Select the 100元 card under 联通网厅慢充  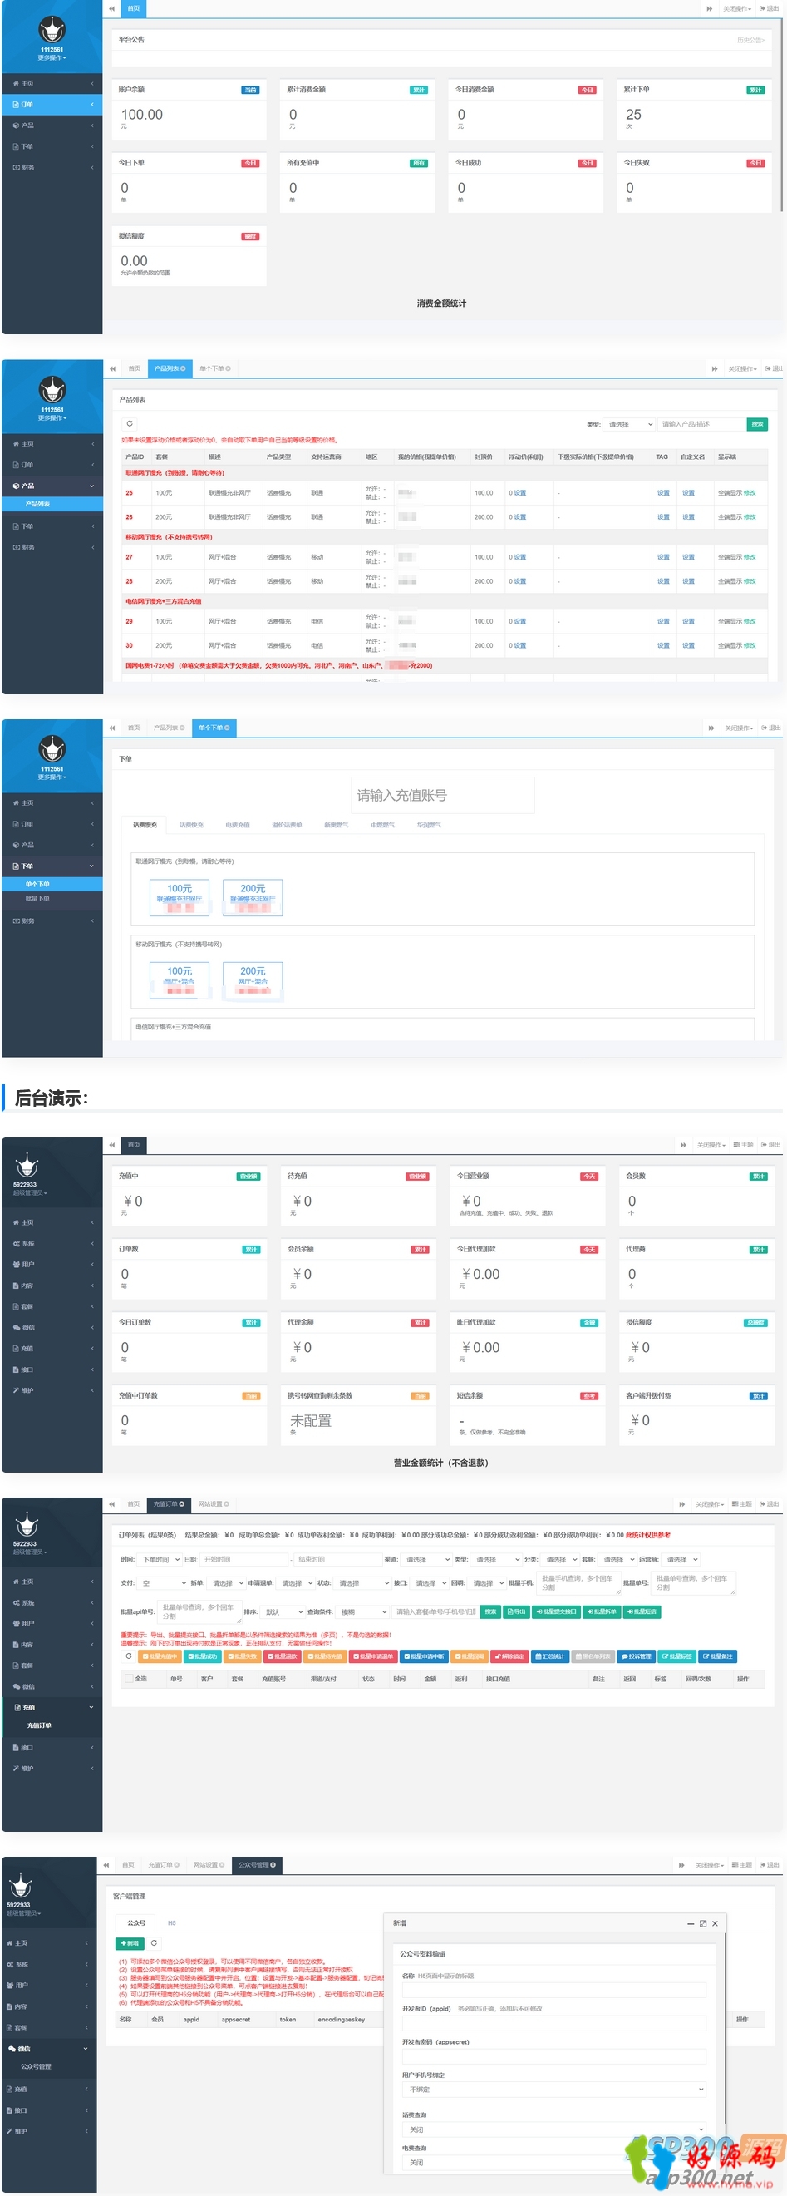(x=180, y=898)
